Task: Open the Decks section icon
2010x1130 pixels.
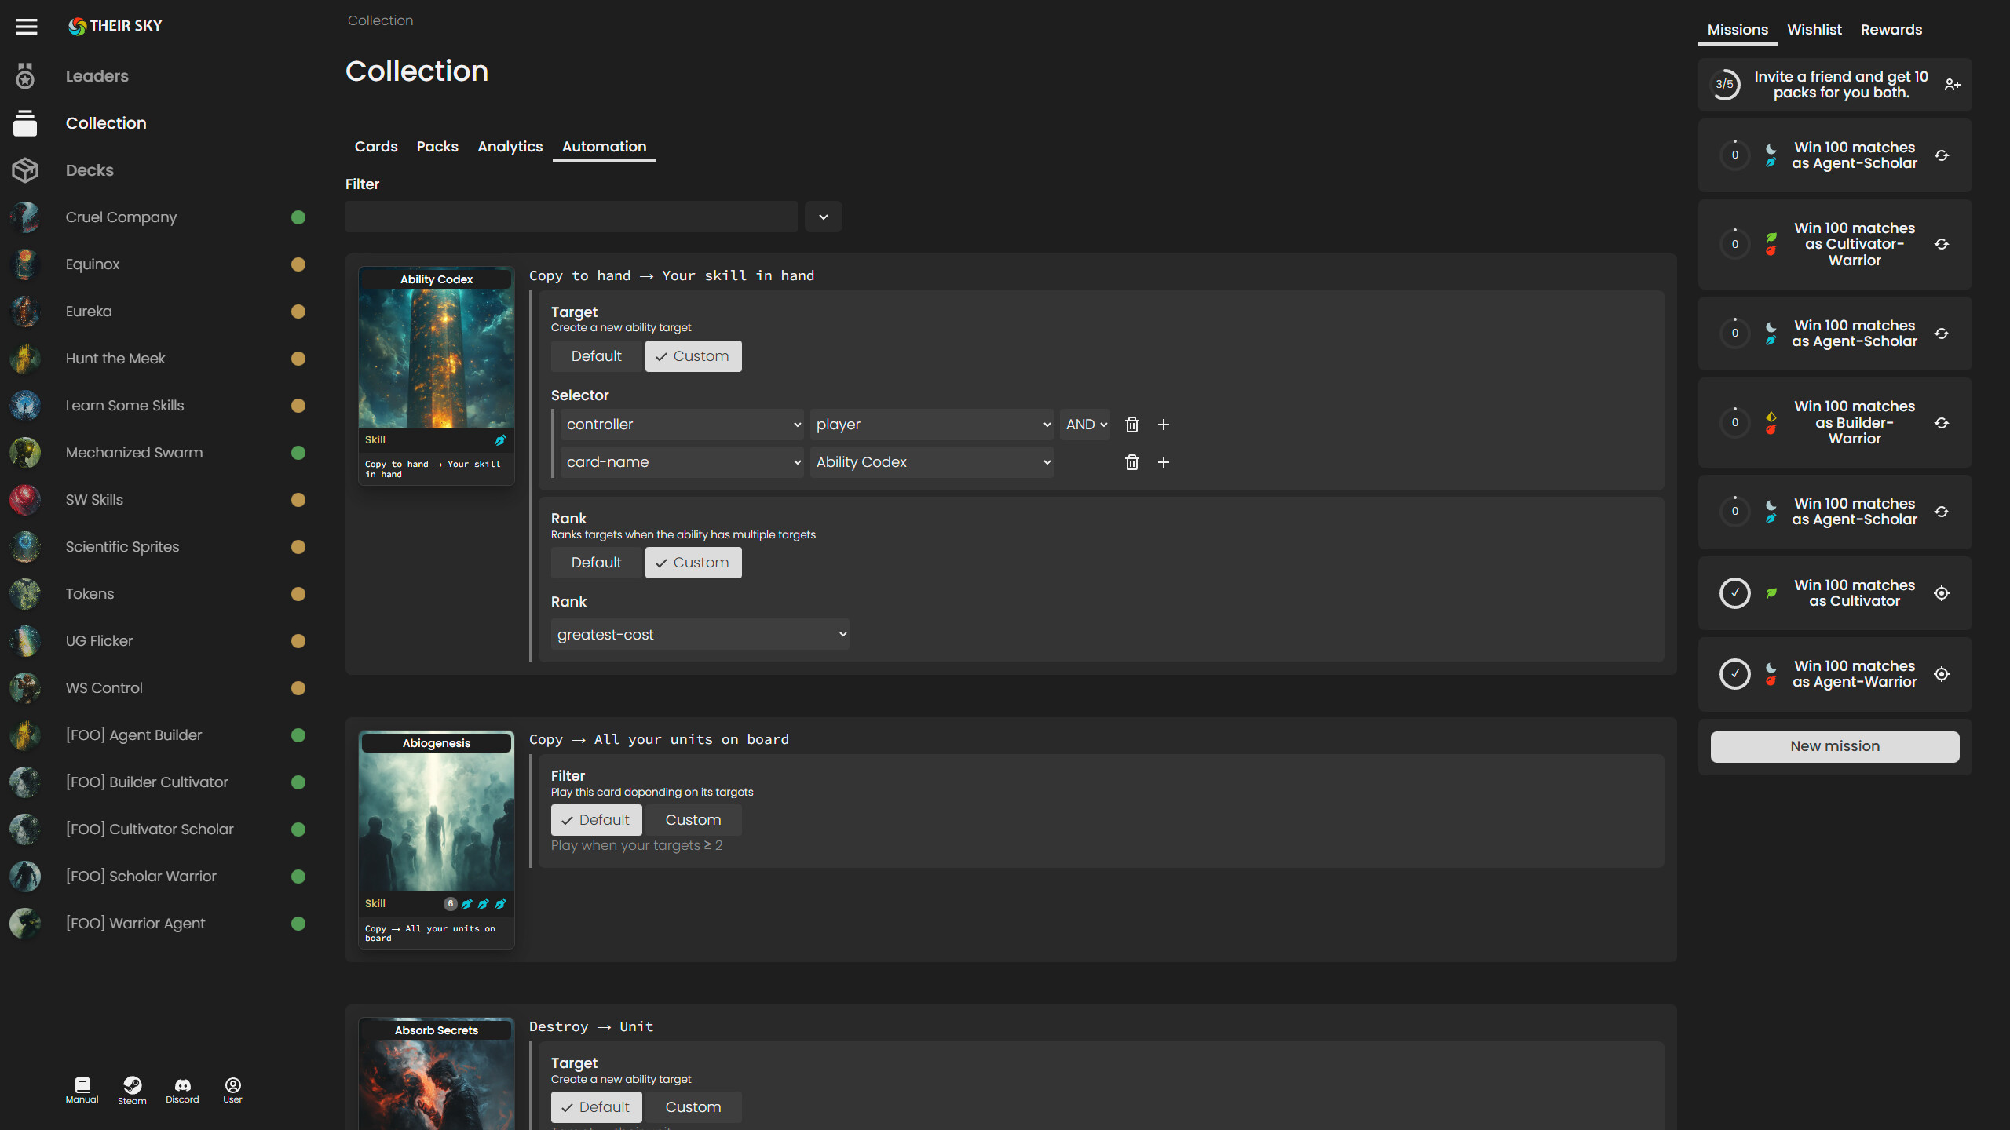Action: pyautogui.click(x=25, y=169)
